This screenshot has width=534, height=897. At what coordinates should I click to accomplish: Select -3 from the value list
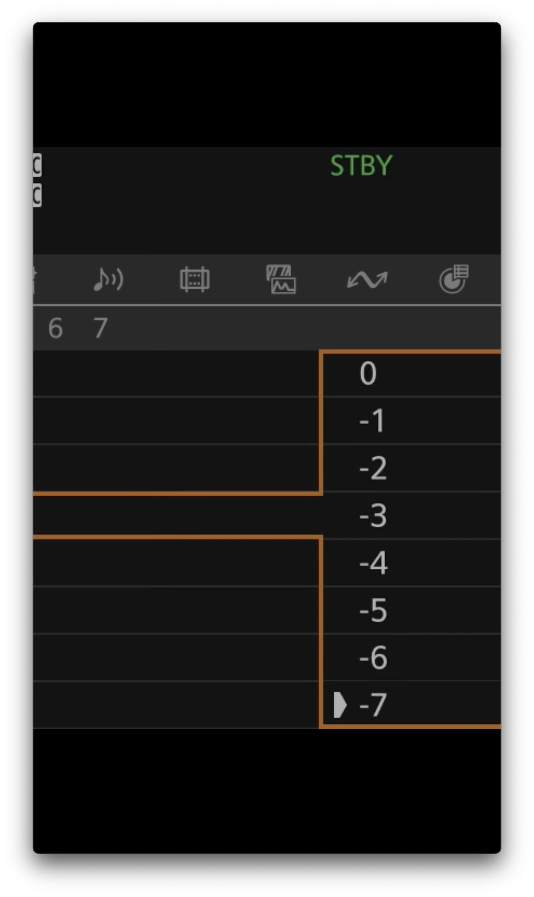coord(373,515)
